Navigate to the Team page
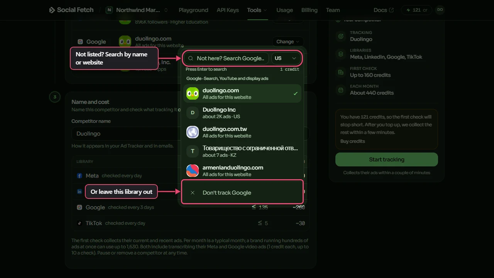The image size is (494, 278). (333, 10)
